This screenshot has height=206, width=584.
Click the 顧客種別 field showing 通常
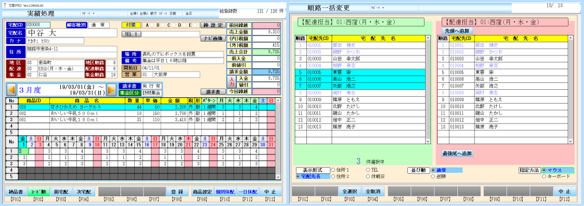tap(98, 25)
